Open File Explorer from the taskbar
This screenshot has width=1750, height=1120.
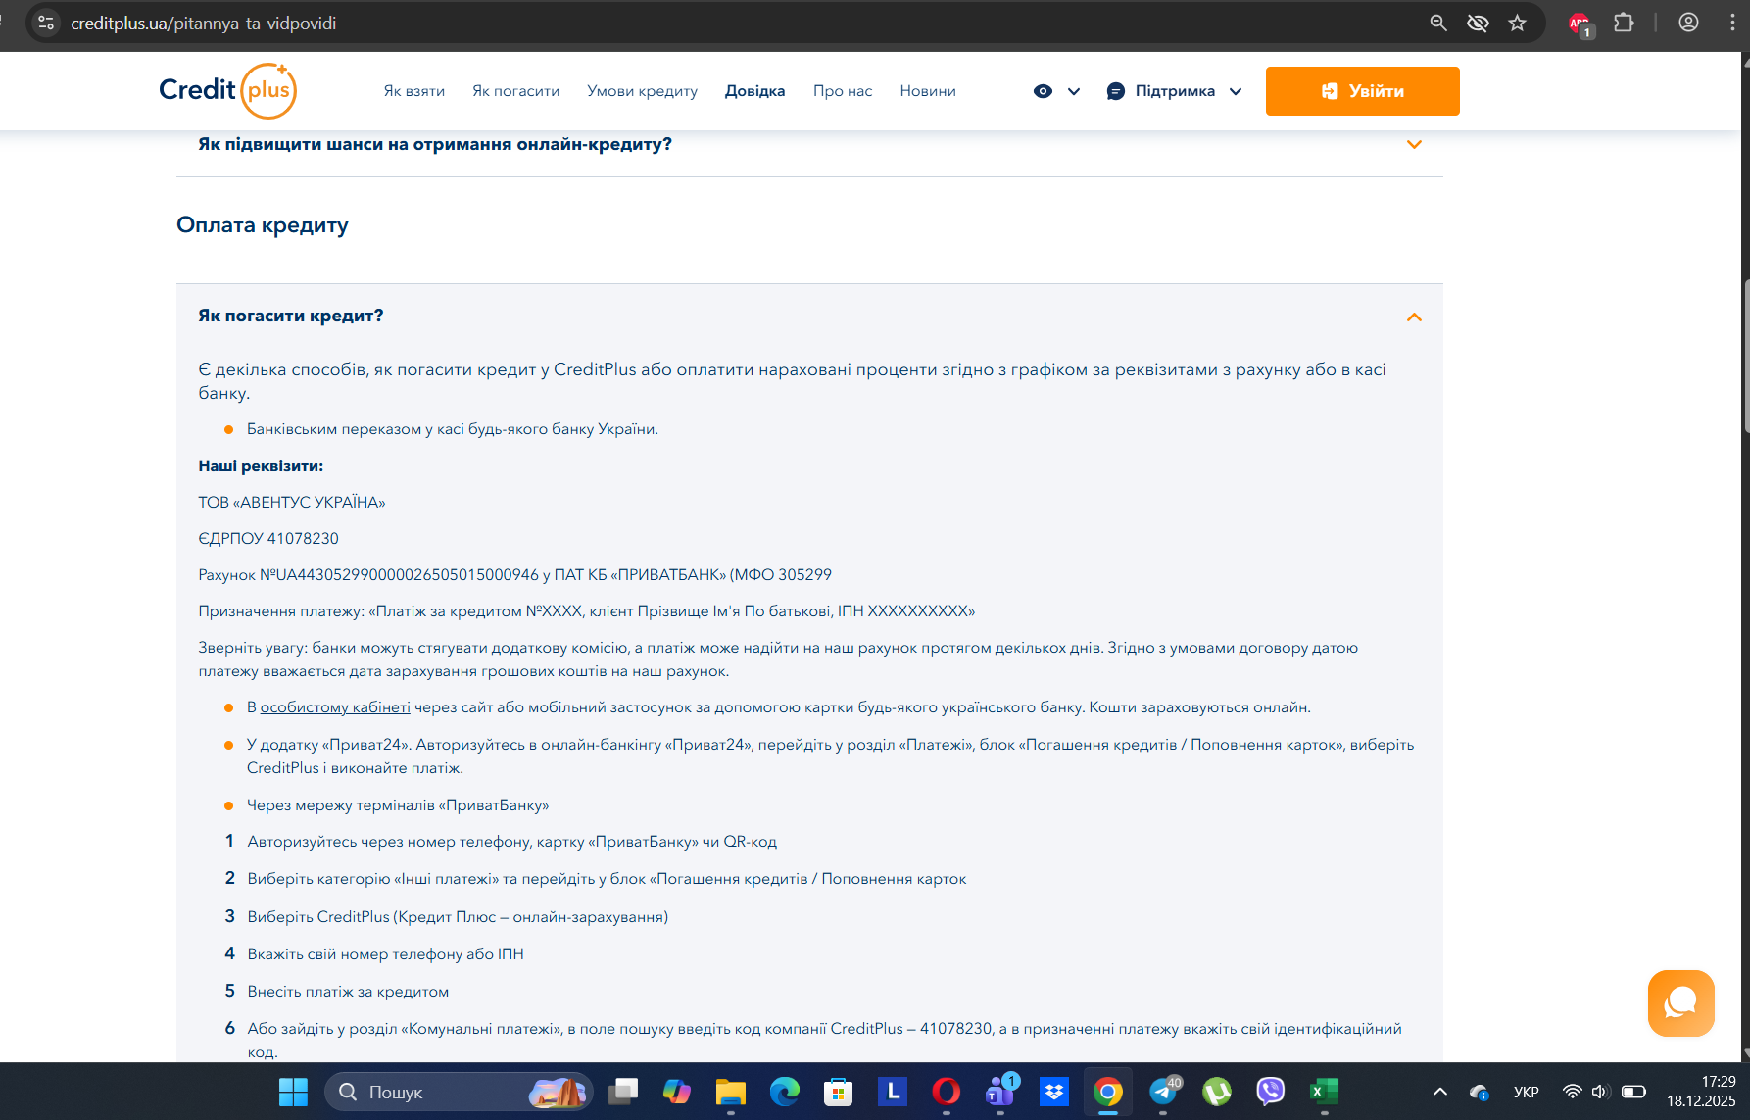[731, 1092]
